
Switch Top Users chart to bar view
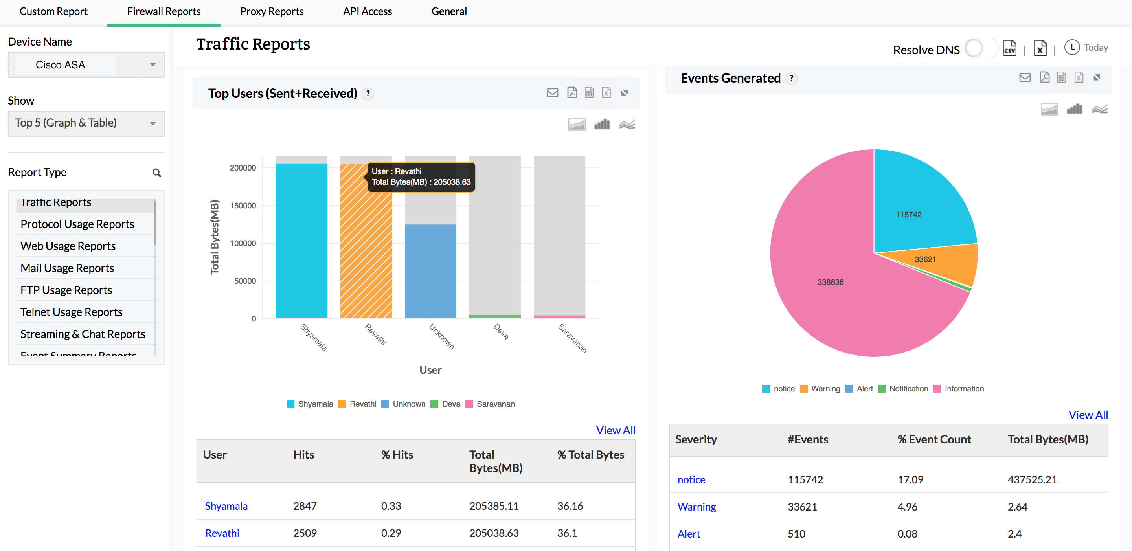click(x=602, y=124)
